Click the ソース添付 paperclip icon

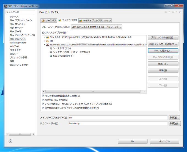click(x=51, y=48)
